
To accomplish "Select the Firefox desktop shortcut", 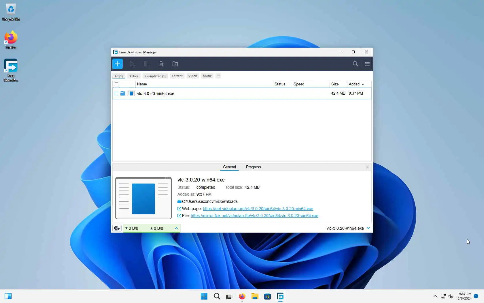I will pos(11,40).
